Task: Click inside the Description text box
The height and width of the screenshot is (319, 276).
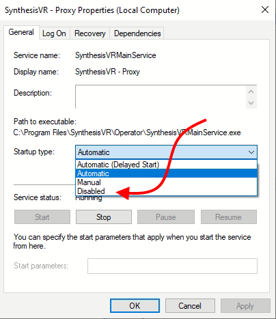Action: [x=161, y=97]
